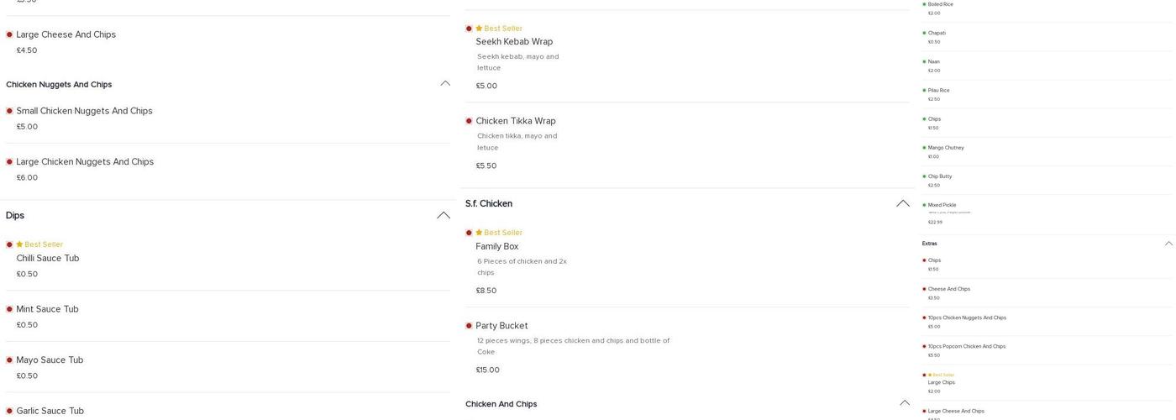Click the star icon above Seekh Kebab Wrap
This screenshot has height=420, width=1176.
[x=479, y=29]
